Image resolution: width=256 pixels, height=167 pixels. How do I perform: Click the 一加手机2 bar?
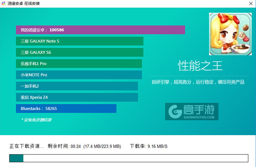click(x=77, y=86)
